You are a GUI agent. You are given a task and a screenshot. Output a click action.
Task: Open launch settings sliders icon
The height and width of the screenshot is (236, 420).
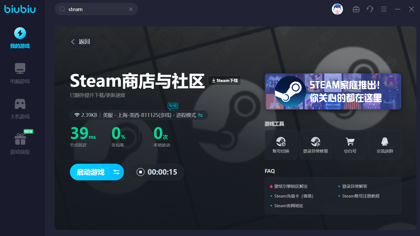coord(116,172)
